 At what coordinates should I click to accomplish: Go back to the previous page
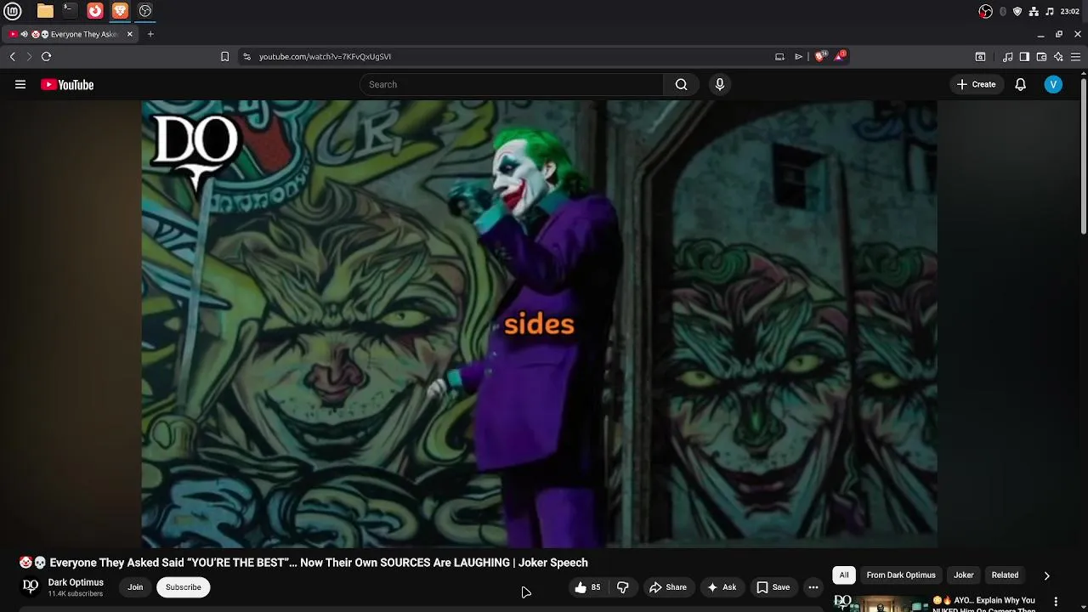click(12, 56)
